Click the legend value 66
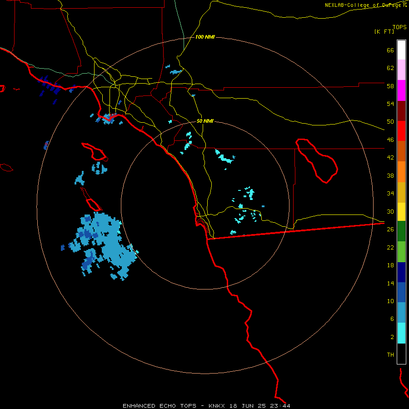Viewport: 409px width, 409px height. pyautogui.click(x=390, y=50)
